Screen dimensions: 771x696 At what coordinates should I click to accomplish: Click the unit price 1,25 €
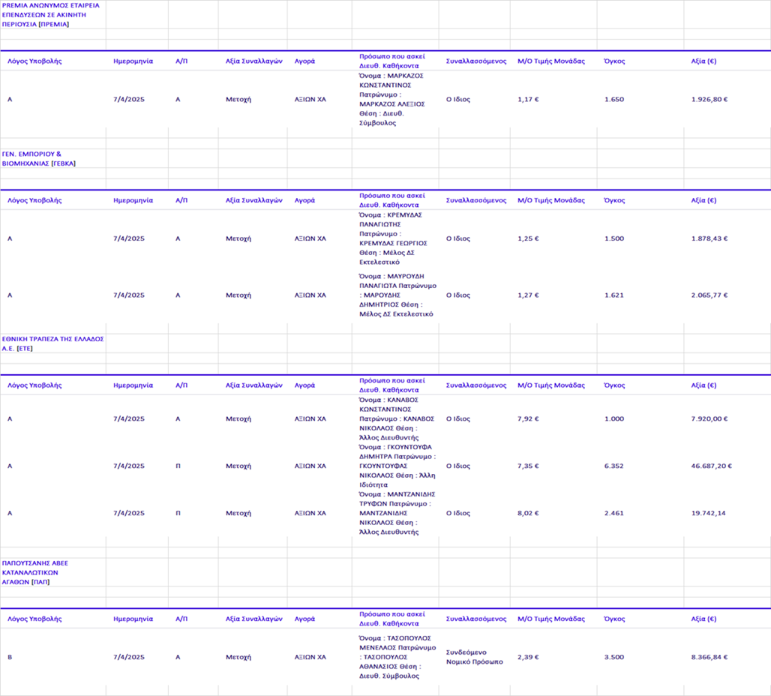(528, 238)
